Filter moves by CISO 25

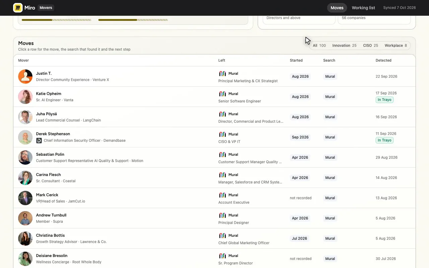coord(370,46)
